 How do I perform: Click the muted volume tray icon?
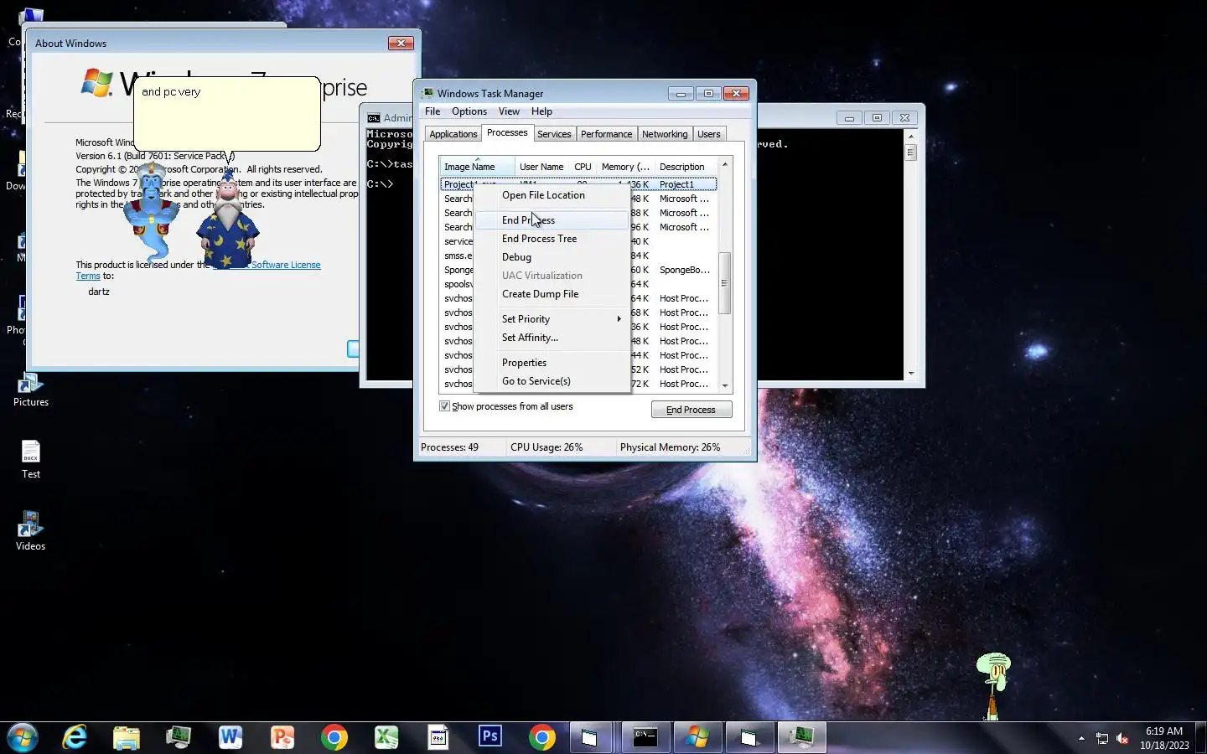1122,738
